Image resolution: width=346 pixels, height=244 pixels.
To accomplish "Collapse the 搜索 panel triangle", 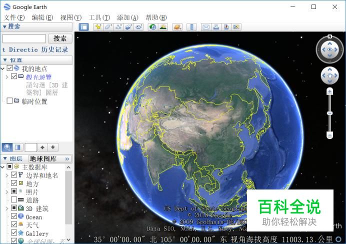I will pos(4,27).
